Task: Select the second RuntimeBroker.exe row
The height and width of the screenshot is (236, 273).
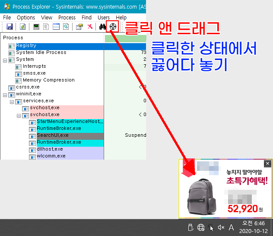Action: [73, 142]
